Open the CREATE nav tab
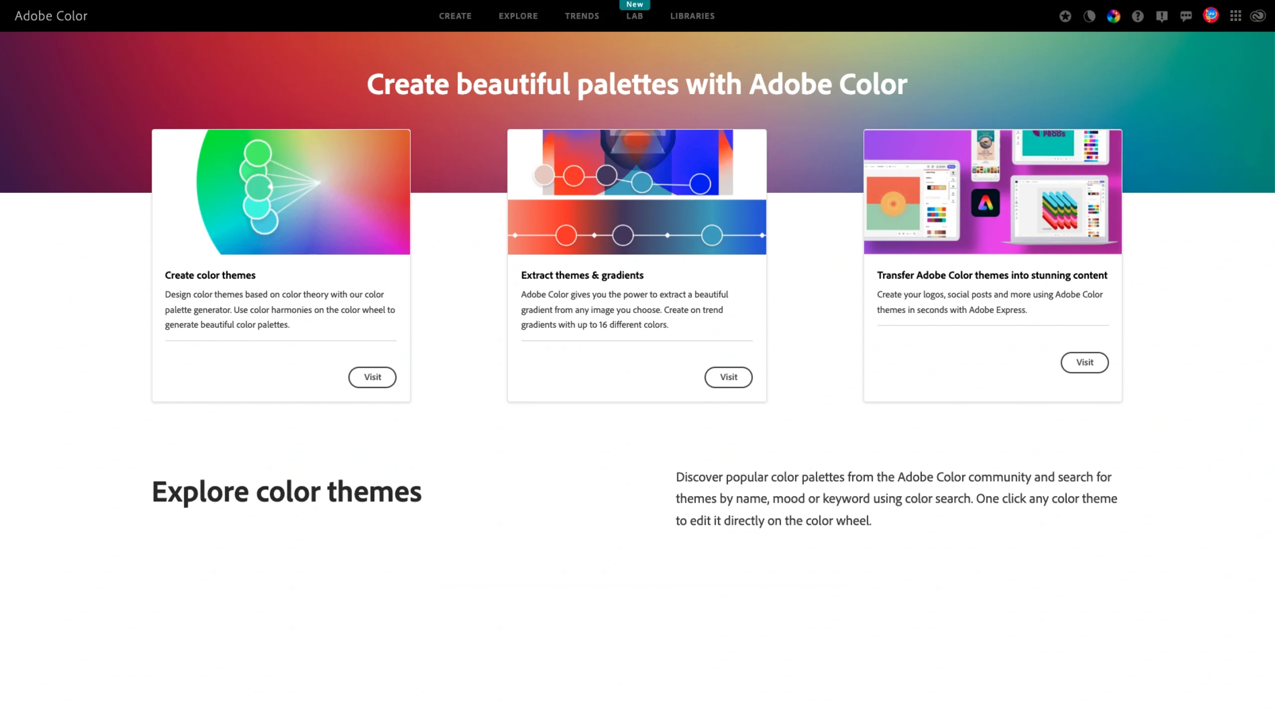 tap(455, 16)
